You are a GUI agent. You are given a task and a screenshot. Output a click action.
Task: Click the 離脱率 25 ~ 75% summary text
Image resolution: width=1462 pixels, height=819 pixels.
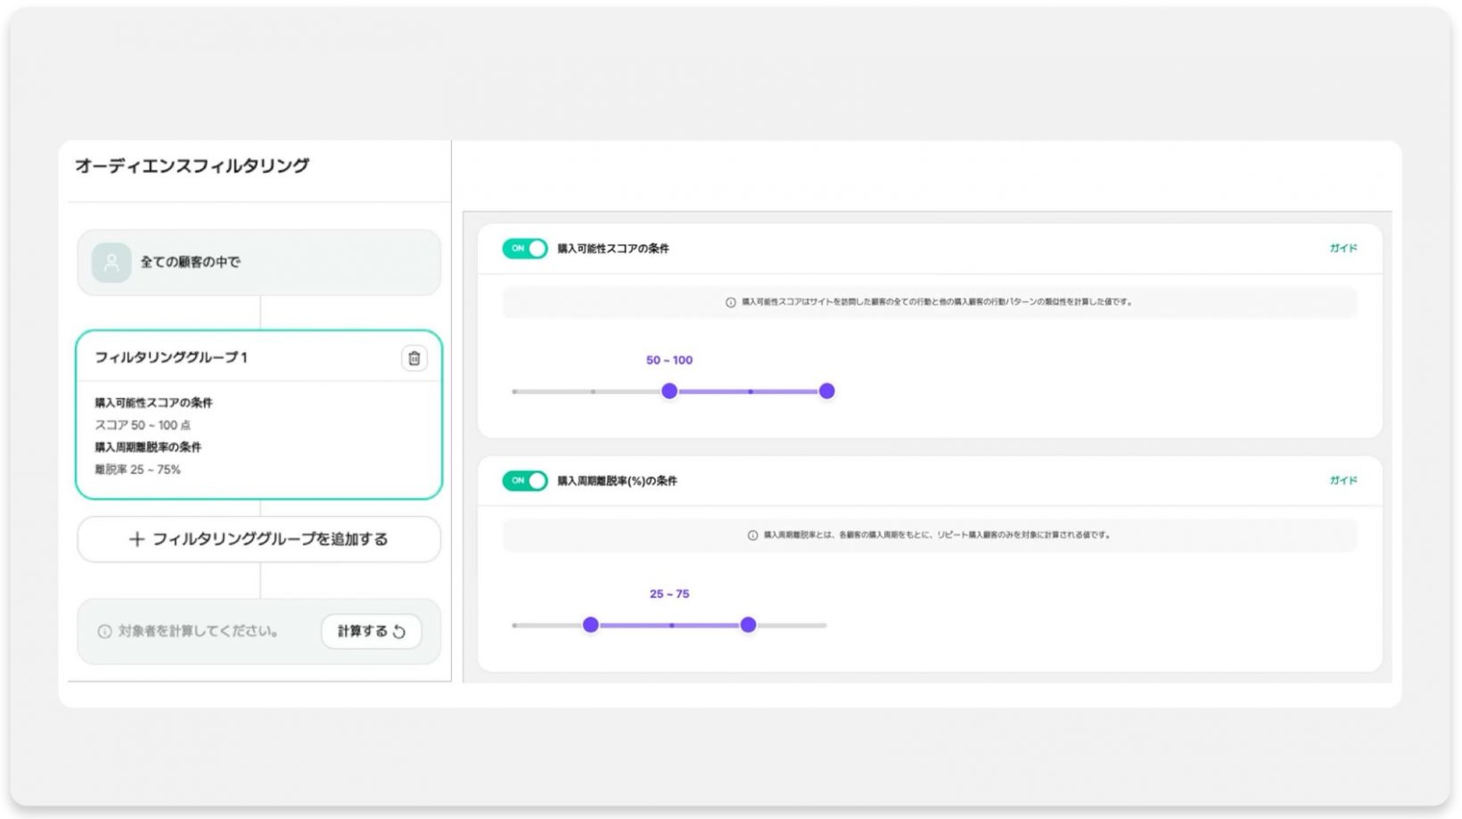[x=138, y=470]
